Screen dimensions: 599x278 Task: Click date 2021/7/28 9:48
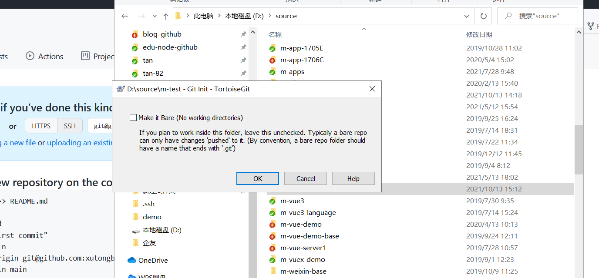tap(490, 72)
